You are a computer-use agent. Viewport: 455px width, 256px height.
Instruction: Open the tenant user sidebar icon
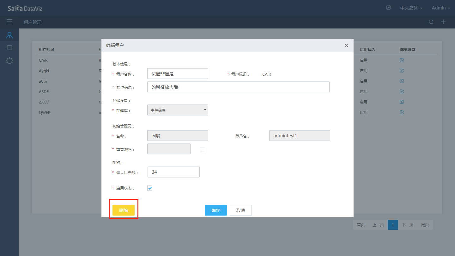click(9, 35)
